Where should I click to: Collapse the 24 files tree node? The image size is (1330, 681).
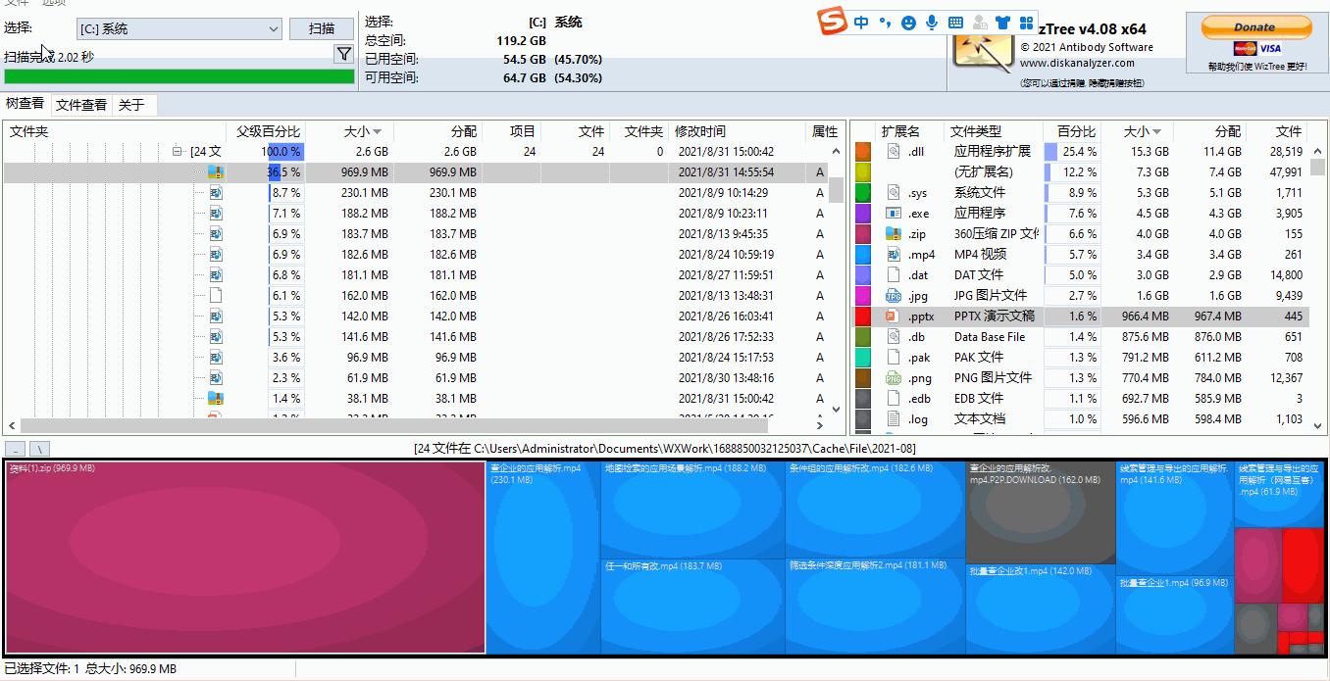pyautogui.click(x=178, y=152)
